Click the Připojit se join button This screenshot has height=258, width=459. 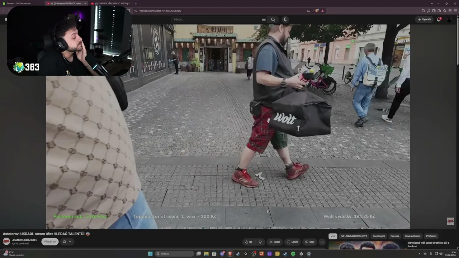50,242
